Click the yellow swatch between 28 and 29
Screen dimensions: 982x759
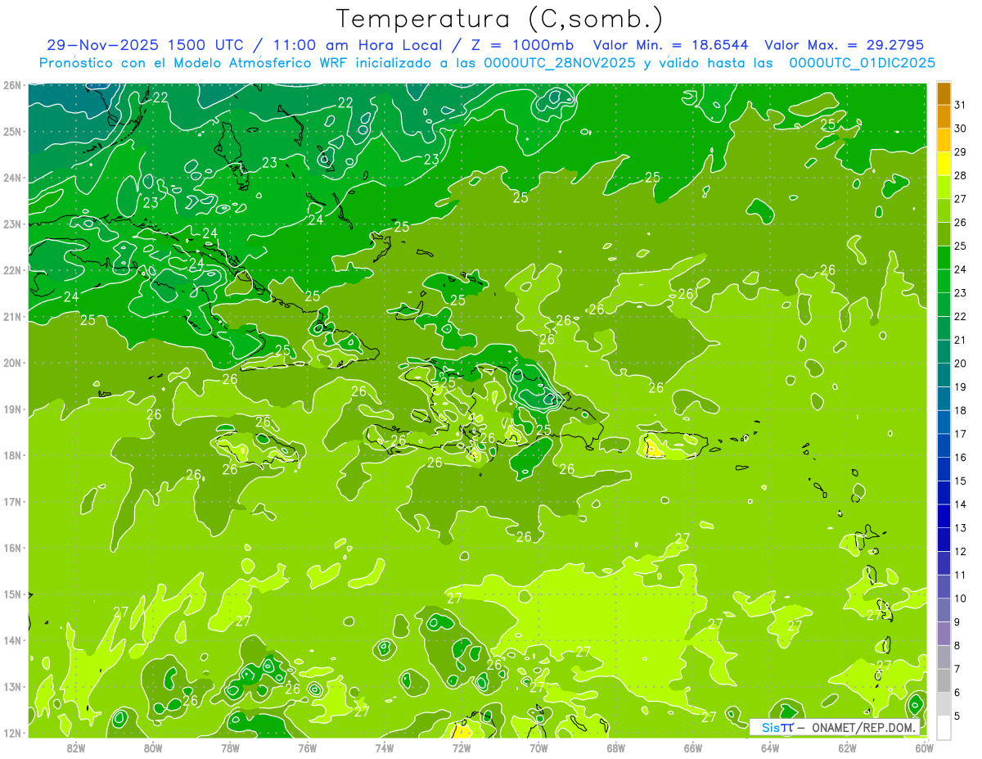[x=944, y=164]
